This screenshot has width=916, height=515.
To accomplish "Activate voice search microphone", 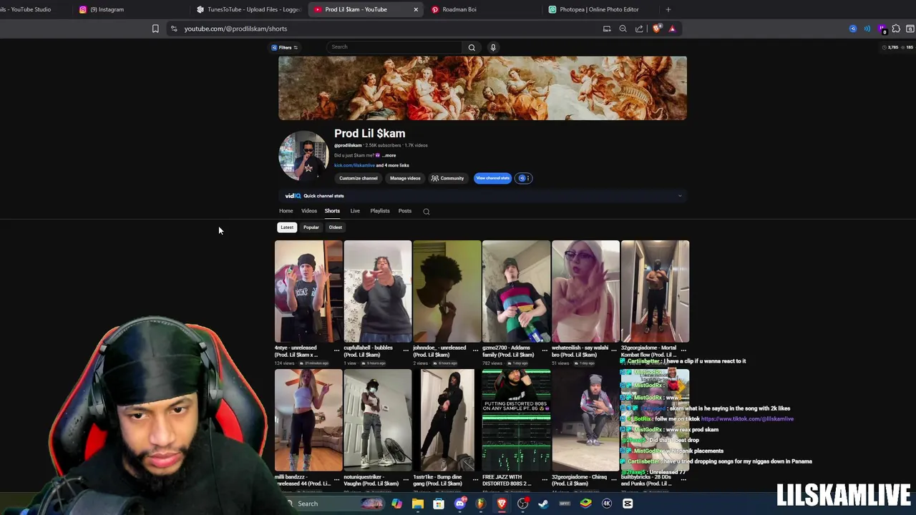I will (x=493, y=47).
